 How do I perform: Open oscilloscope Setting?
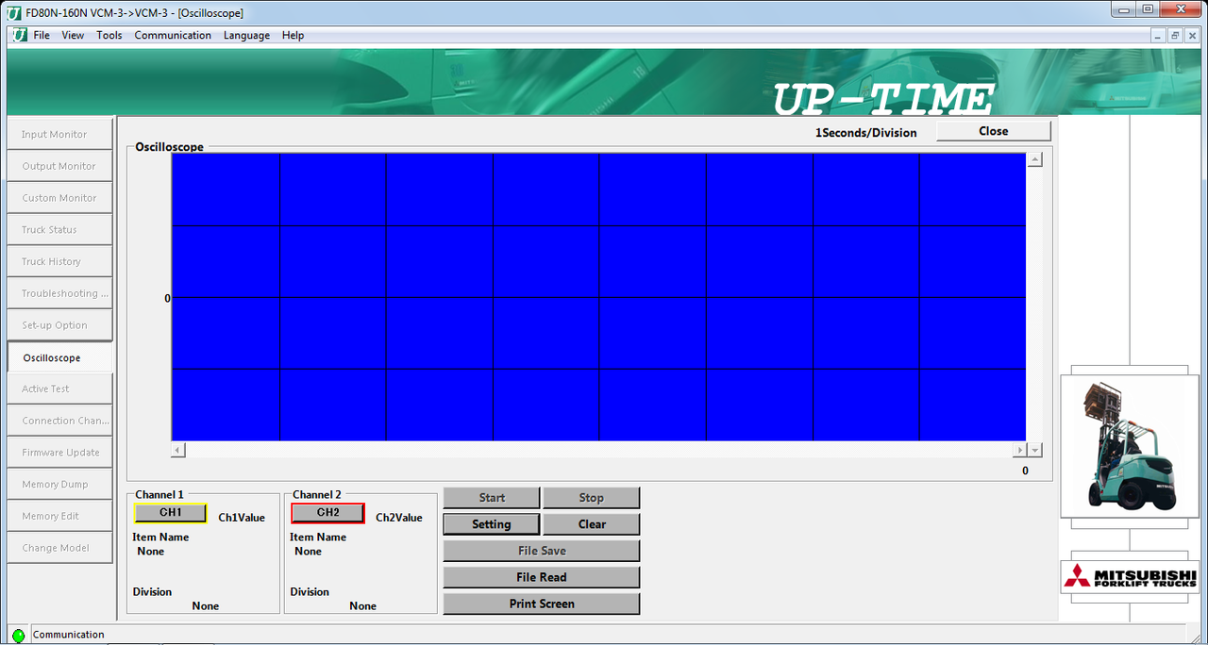point(492,524)
